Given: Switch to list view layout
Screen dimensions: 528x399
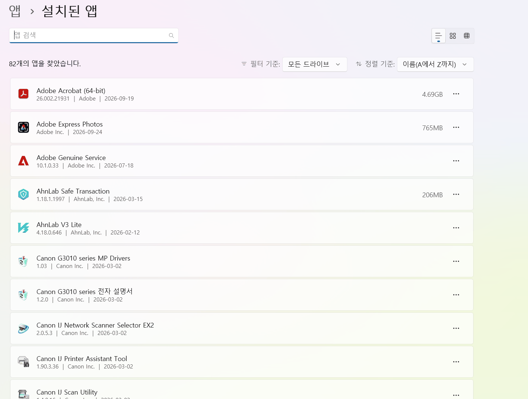Looking at the screenshot, I should pos(439,36).
